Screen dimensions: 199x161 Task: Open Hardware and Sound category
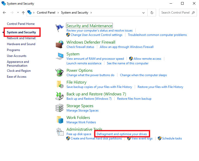[x=21, y=44]
